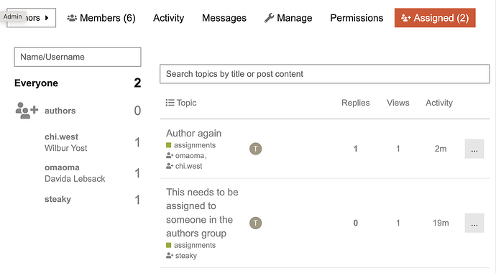Sort by Activity column header

439,103
